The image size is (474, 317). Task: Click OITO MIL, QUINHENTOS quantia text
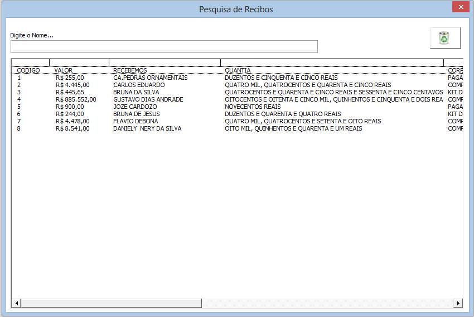tap(293, 128)
